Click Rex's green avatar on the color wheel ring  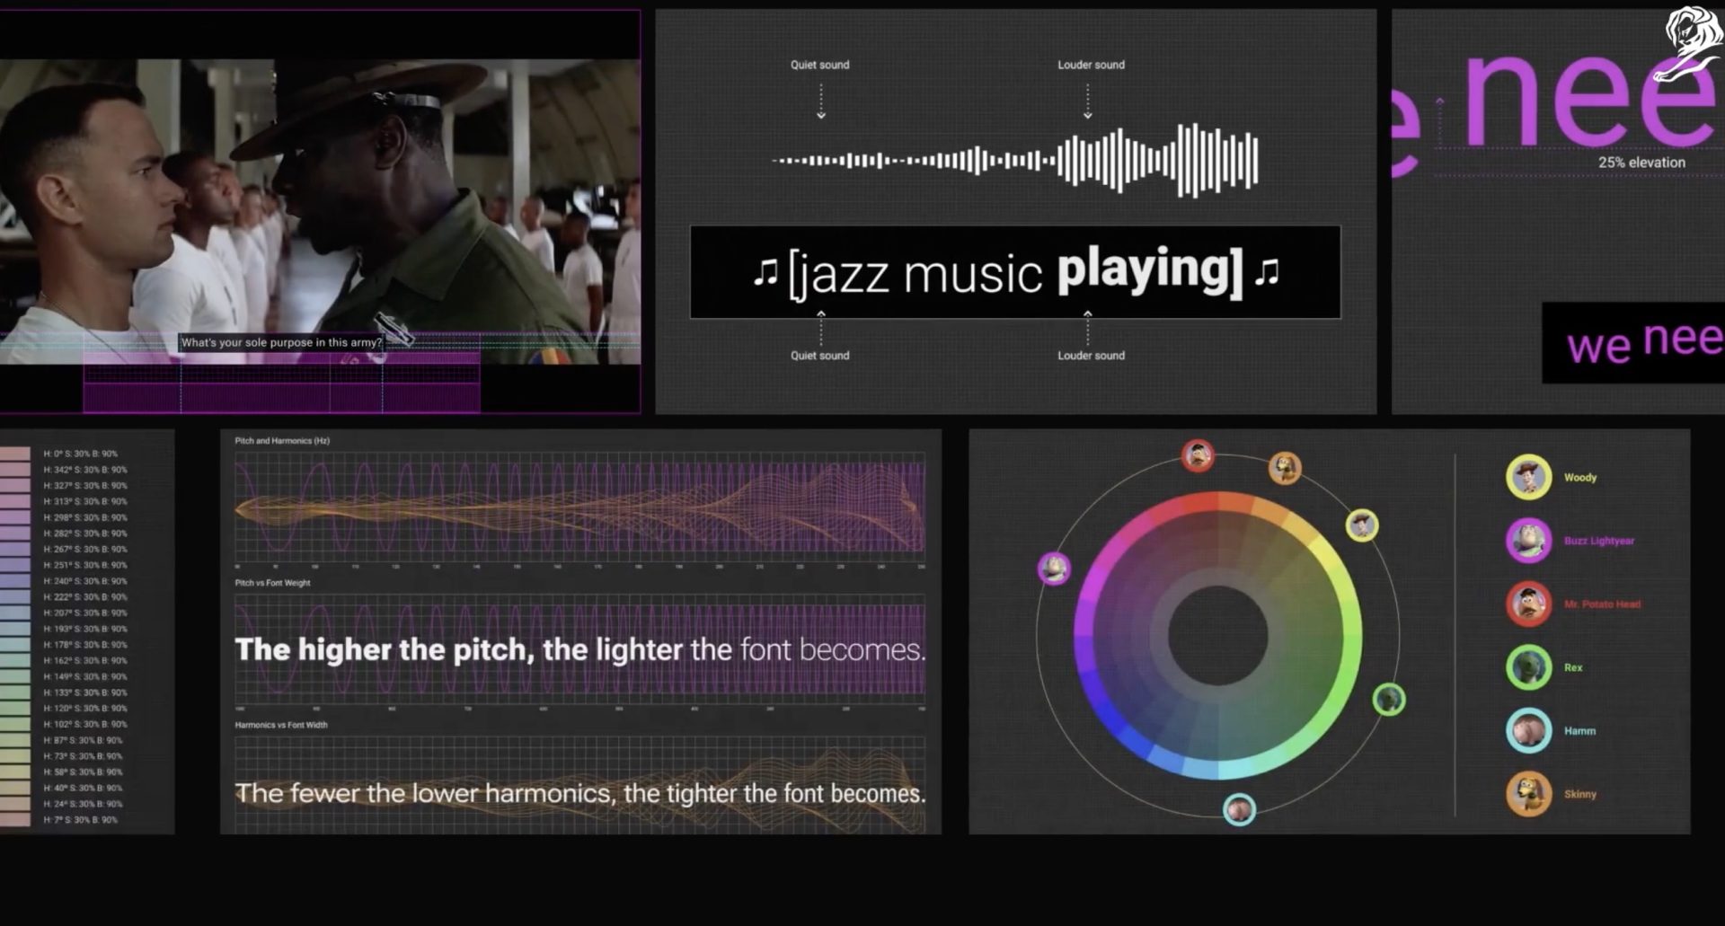1389,700
